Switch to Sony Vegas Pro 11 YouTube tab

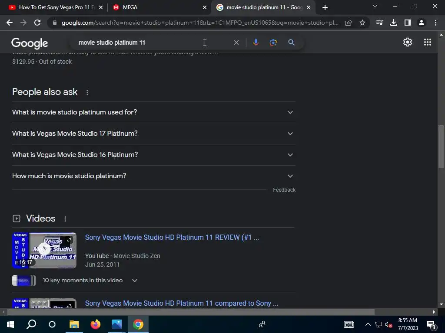tap(55, 7)
